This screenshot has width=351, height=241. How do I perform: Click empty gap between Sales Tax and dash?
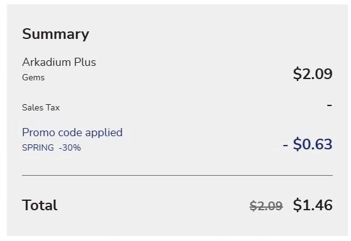point(193,107)
